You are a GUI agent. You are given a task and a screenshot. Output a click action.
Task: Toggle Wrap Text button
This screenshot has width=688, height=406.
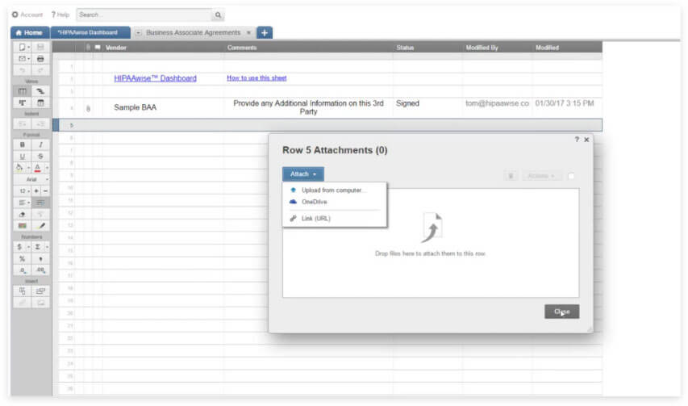(40, 203)
